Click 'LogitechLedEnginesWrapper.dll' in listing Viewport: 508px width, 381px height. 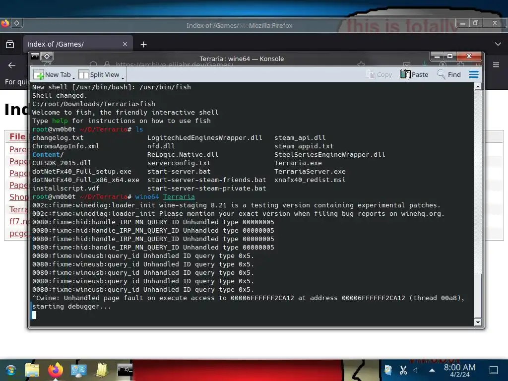click(205, 138)
